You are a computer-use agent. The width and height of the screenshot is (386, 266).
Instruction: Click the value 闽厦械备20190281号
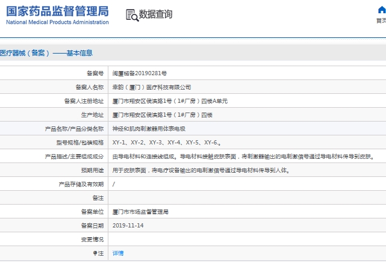point(140,73)
